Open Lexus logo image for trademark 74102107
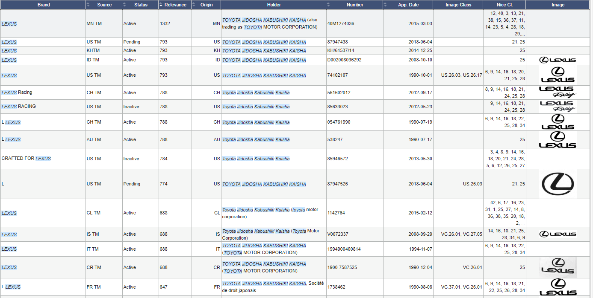This screenshot has height=298, width=593. click(558, 75)
